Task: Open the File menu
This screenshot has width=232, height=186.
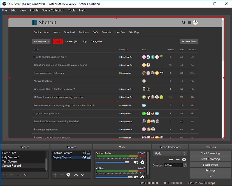Action: pyautogui.click(x=4, y=10)
